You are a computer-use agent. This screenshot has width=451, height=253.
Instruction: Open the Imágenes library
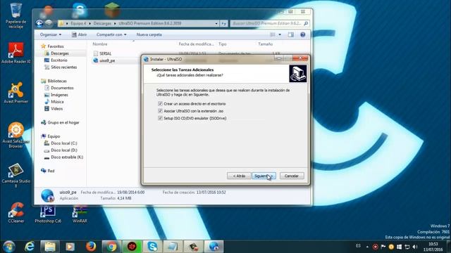coord(59,95)
